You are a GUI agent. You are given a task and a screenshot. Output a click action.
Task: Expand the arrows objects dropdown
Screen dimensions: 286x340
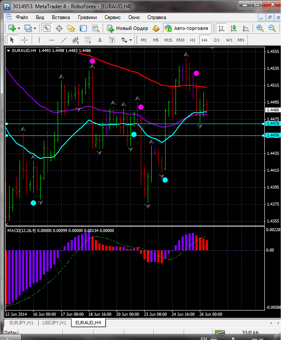130,40
